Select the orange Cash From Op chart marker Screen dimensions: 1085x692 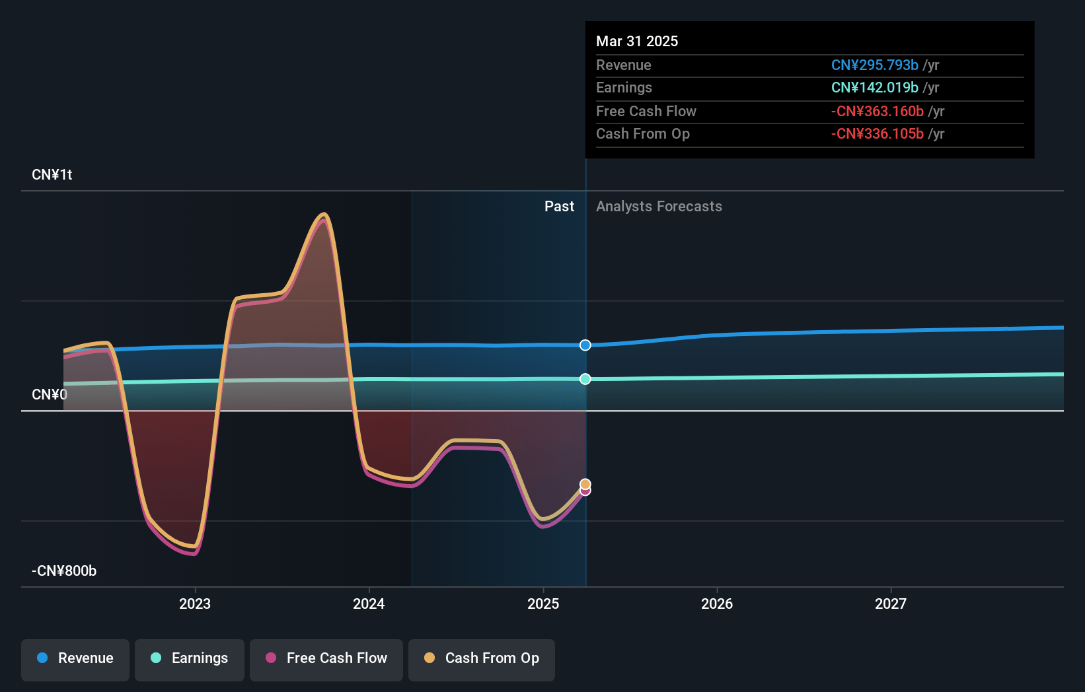(x=585, y=484)
